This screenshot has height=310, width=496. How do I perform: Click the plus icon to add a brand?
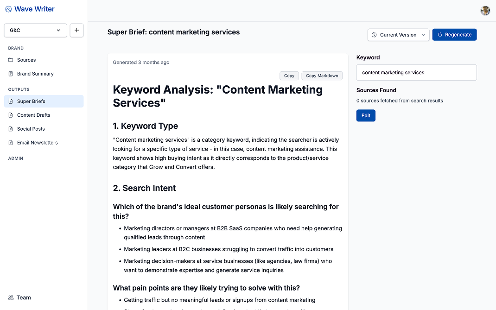76,31
